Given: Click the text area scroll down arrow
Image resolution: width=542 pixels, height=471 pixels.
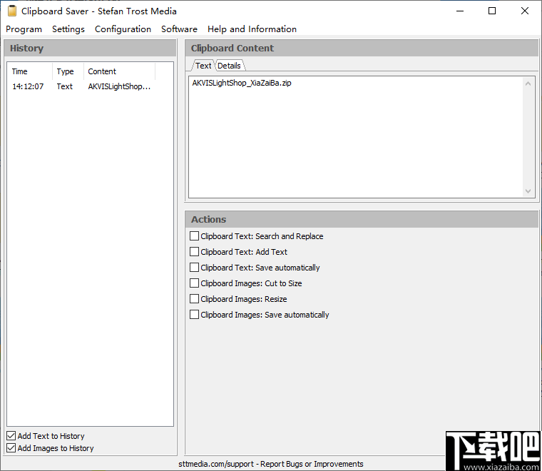Looking at the screenshot, I should click(528, 191).
